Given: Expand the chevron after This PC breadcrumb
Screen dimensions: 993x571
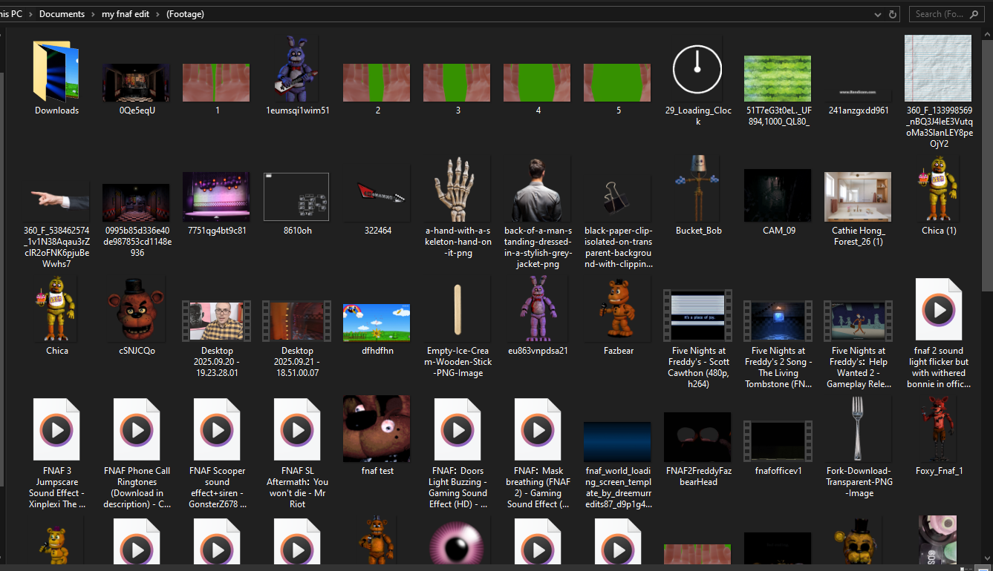Looking at the screenshot, I should click(30, 14).
